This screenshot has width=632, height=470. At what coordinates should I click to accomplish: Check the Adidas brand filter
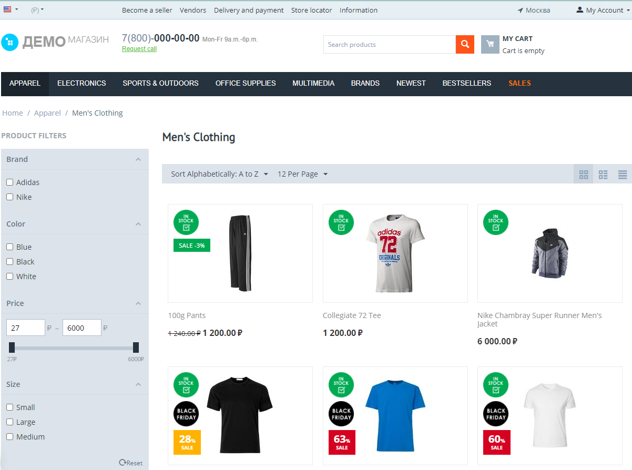[x=10, y=182]
